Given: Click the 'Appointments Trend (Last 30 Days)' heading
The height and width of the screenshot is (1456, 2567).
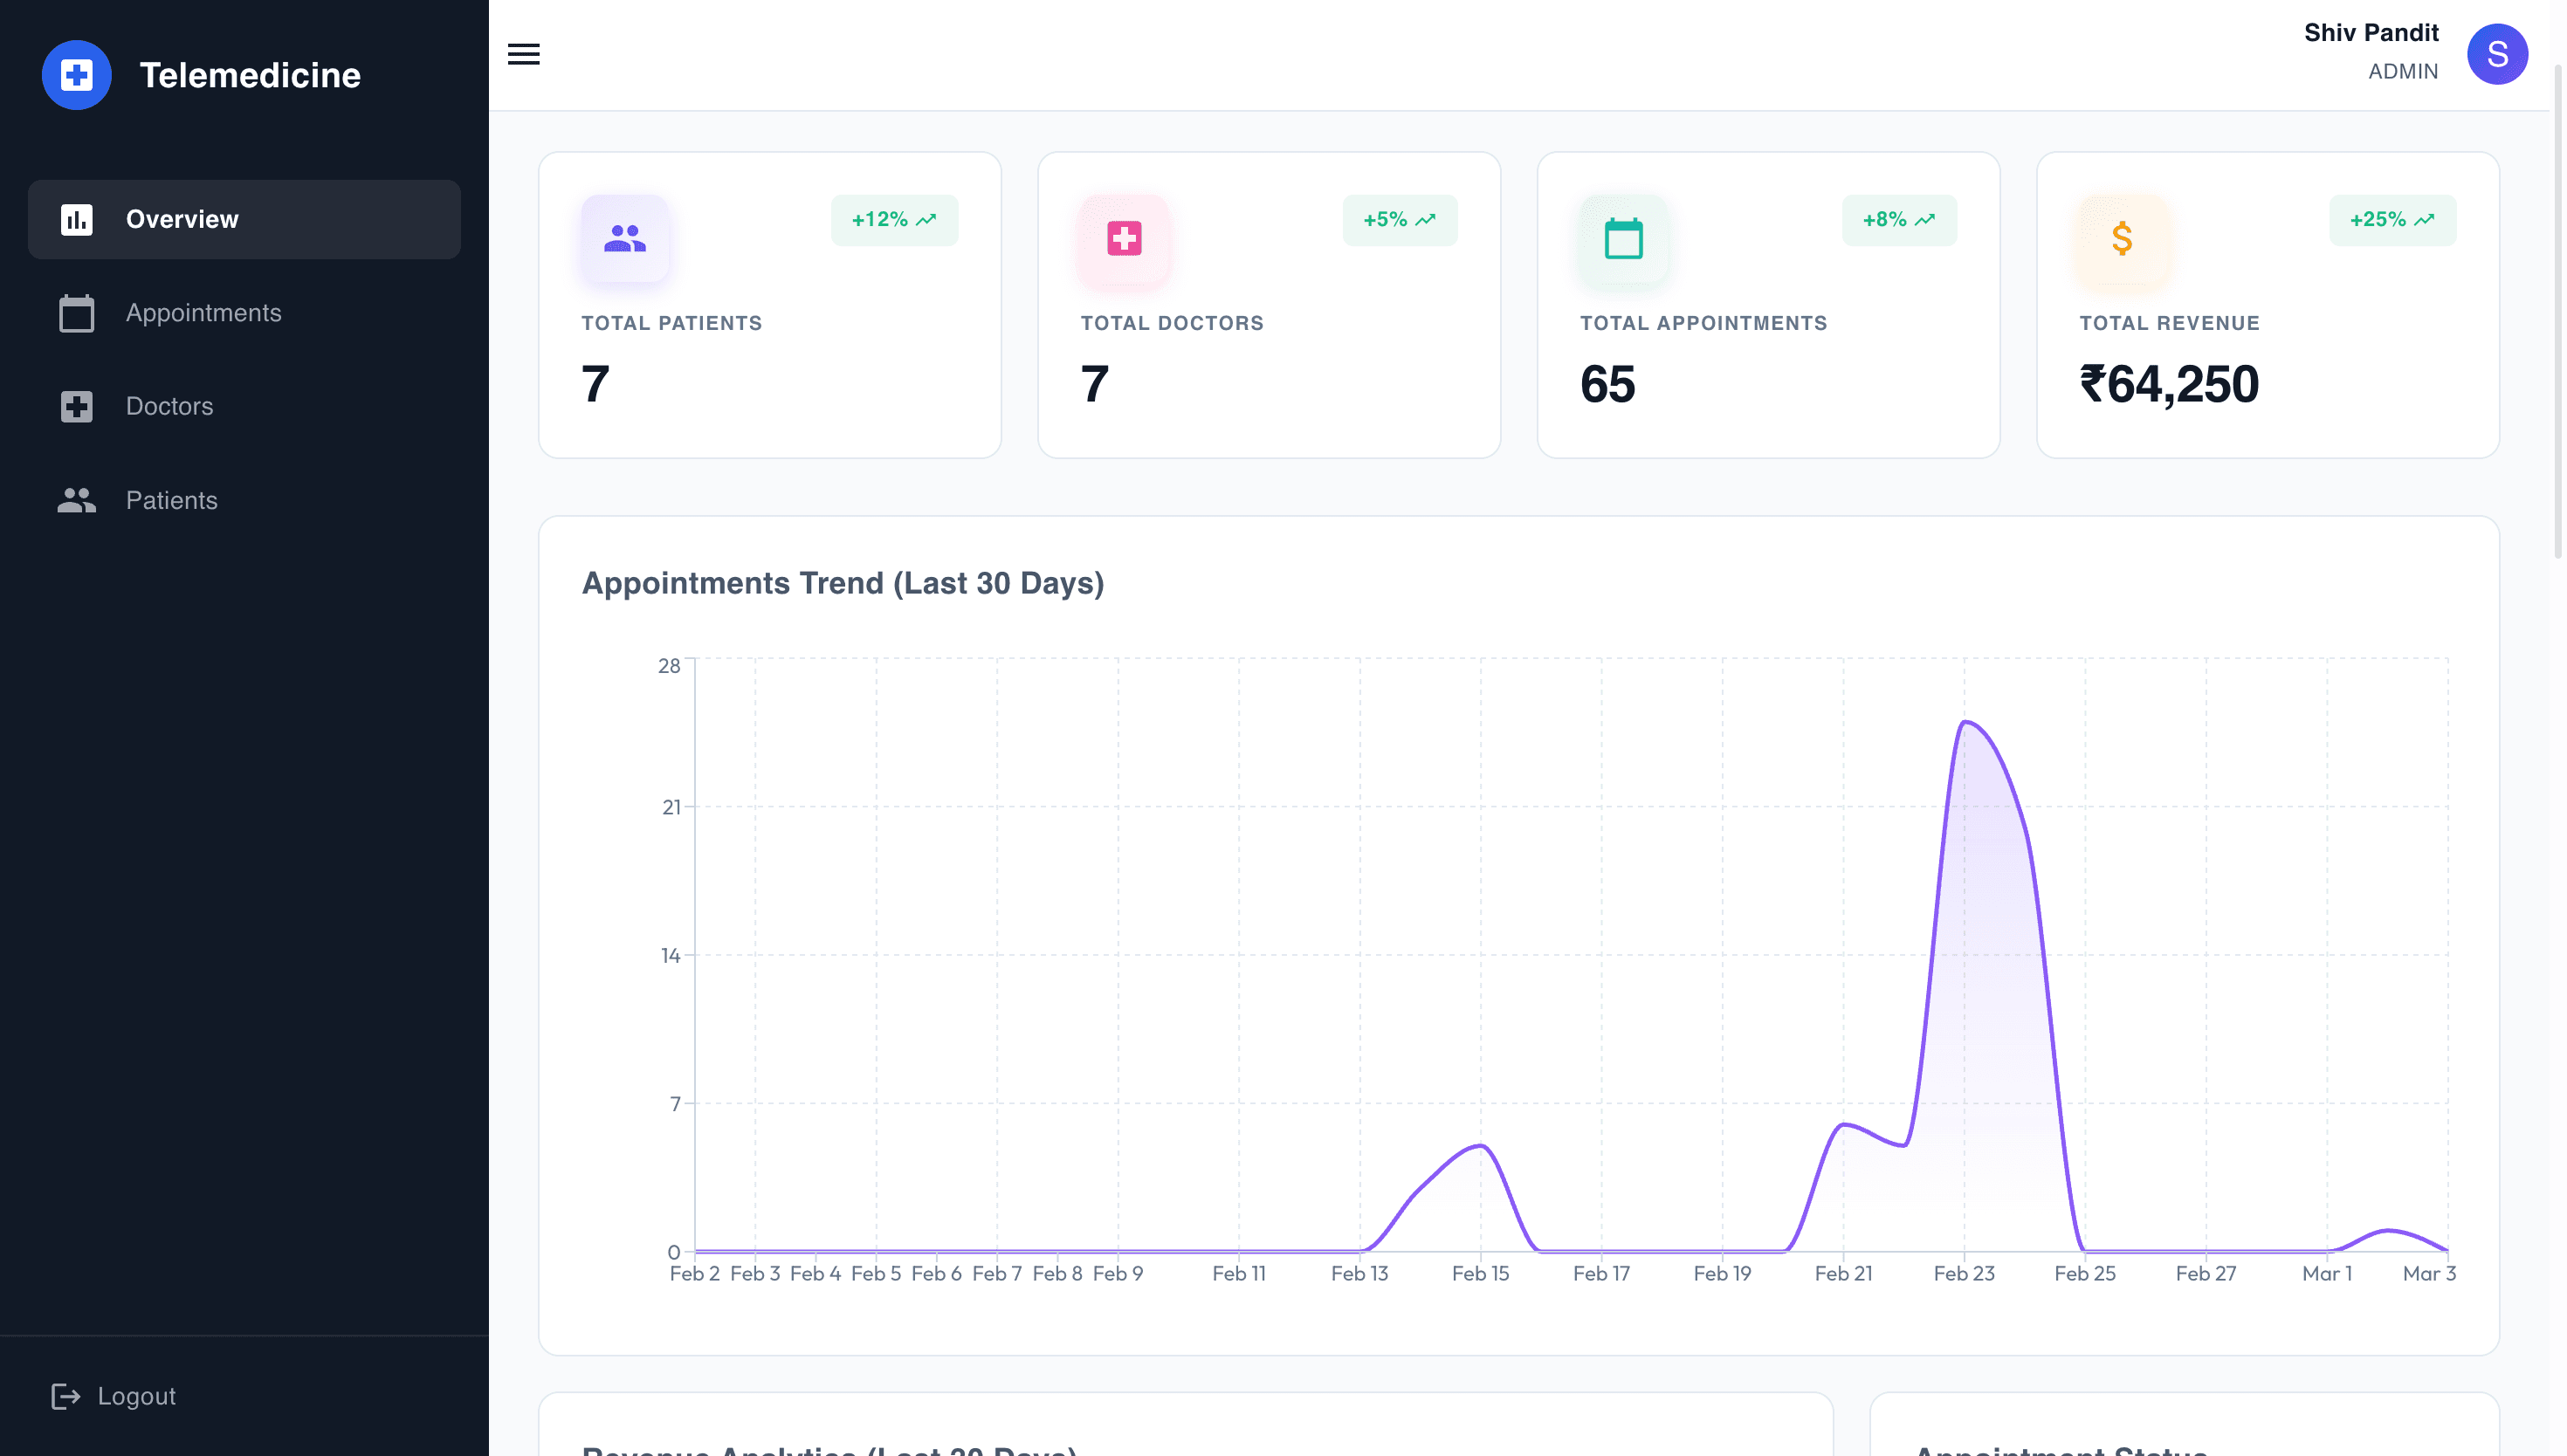Looking at the screenshot, I should pos(843,583).
